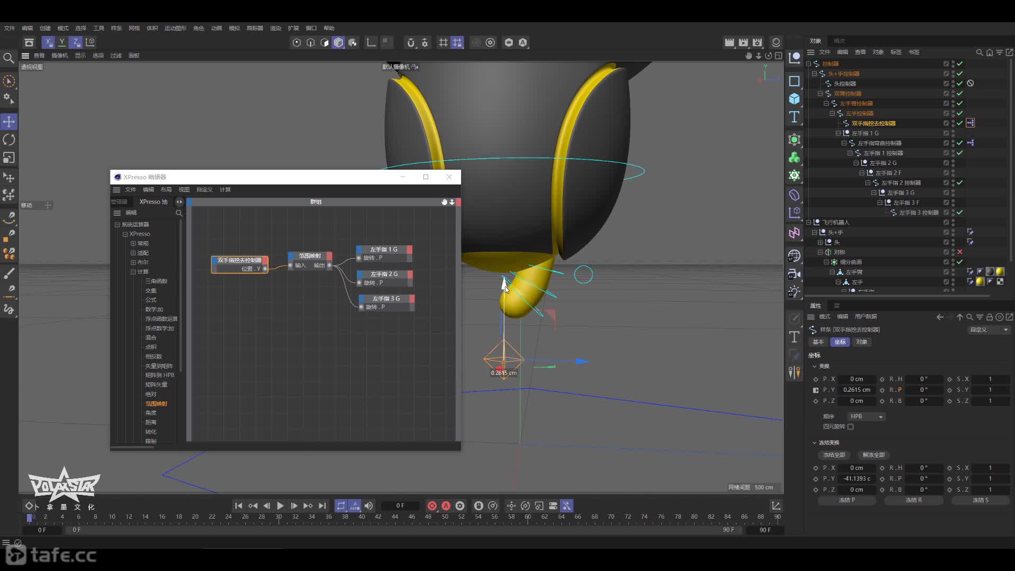Click the Enable Snap magnet icon
The height and width of the screenshot is (571, 1015).
411,43
